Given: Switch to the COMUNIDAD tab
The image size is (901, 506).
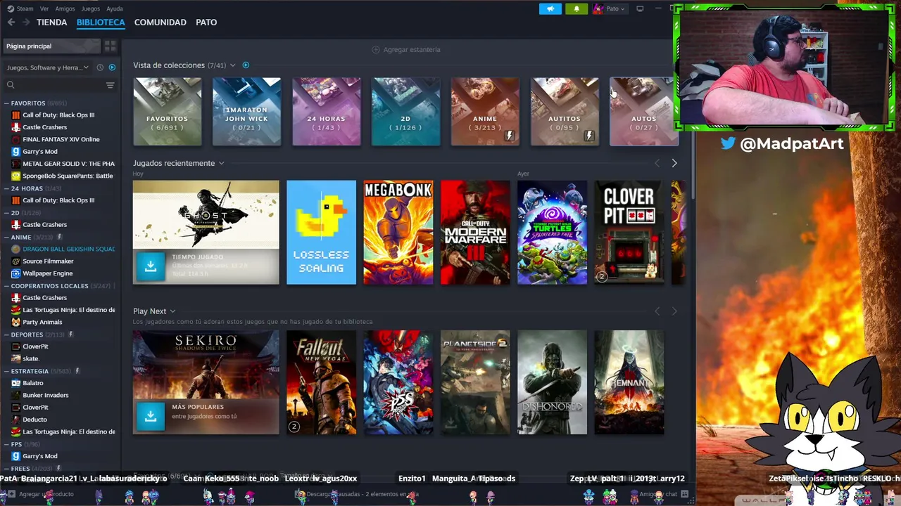Looking at the screenshot, I should click(x=160, y=22).
